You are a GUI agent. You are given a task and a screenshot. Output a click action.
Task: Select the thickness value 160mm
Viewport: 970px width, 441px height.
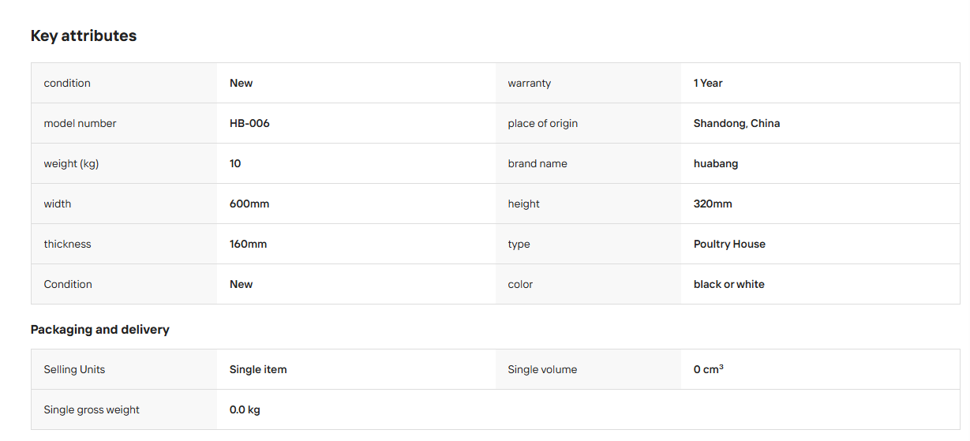click(248, 244)
